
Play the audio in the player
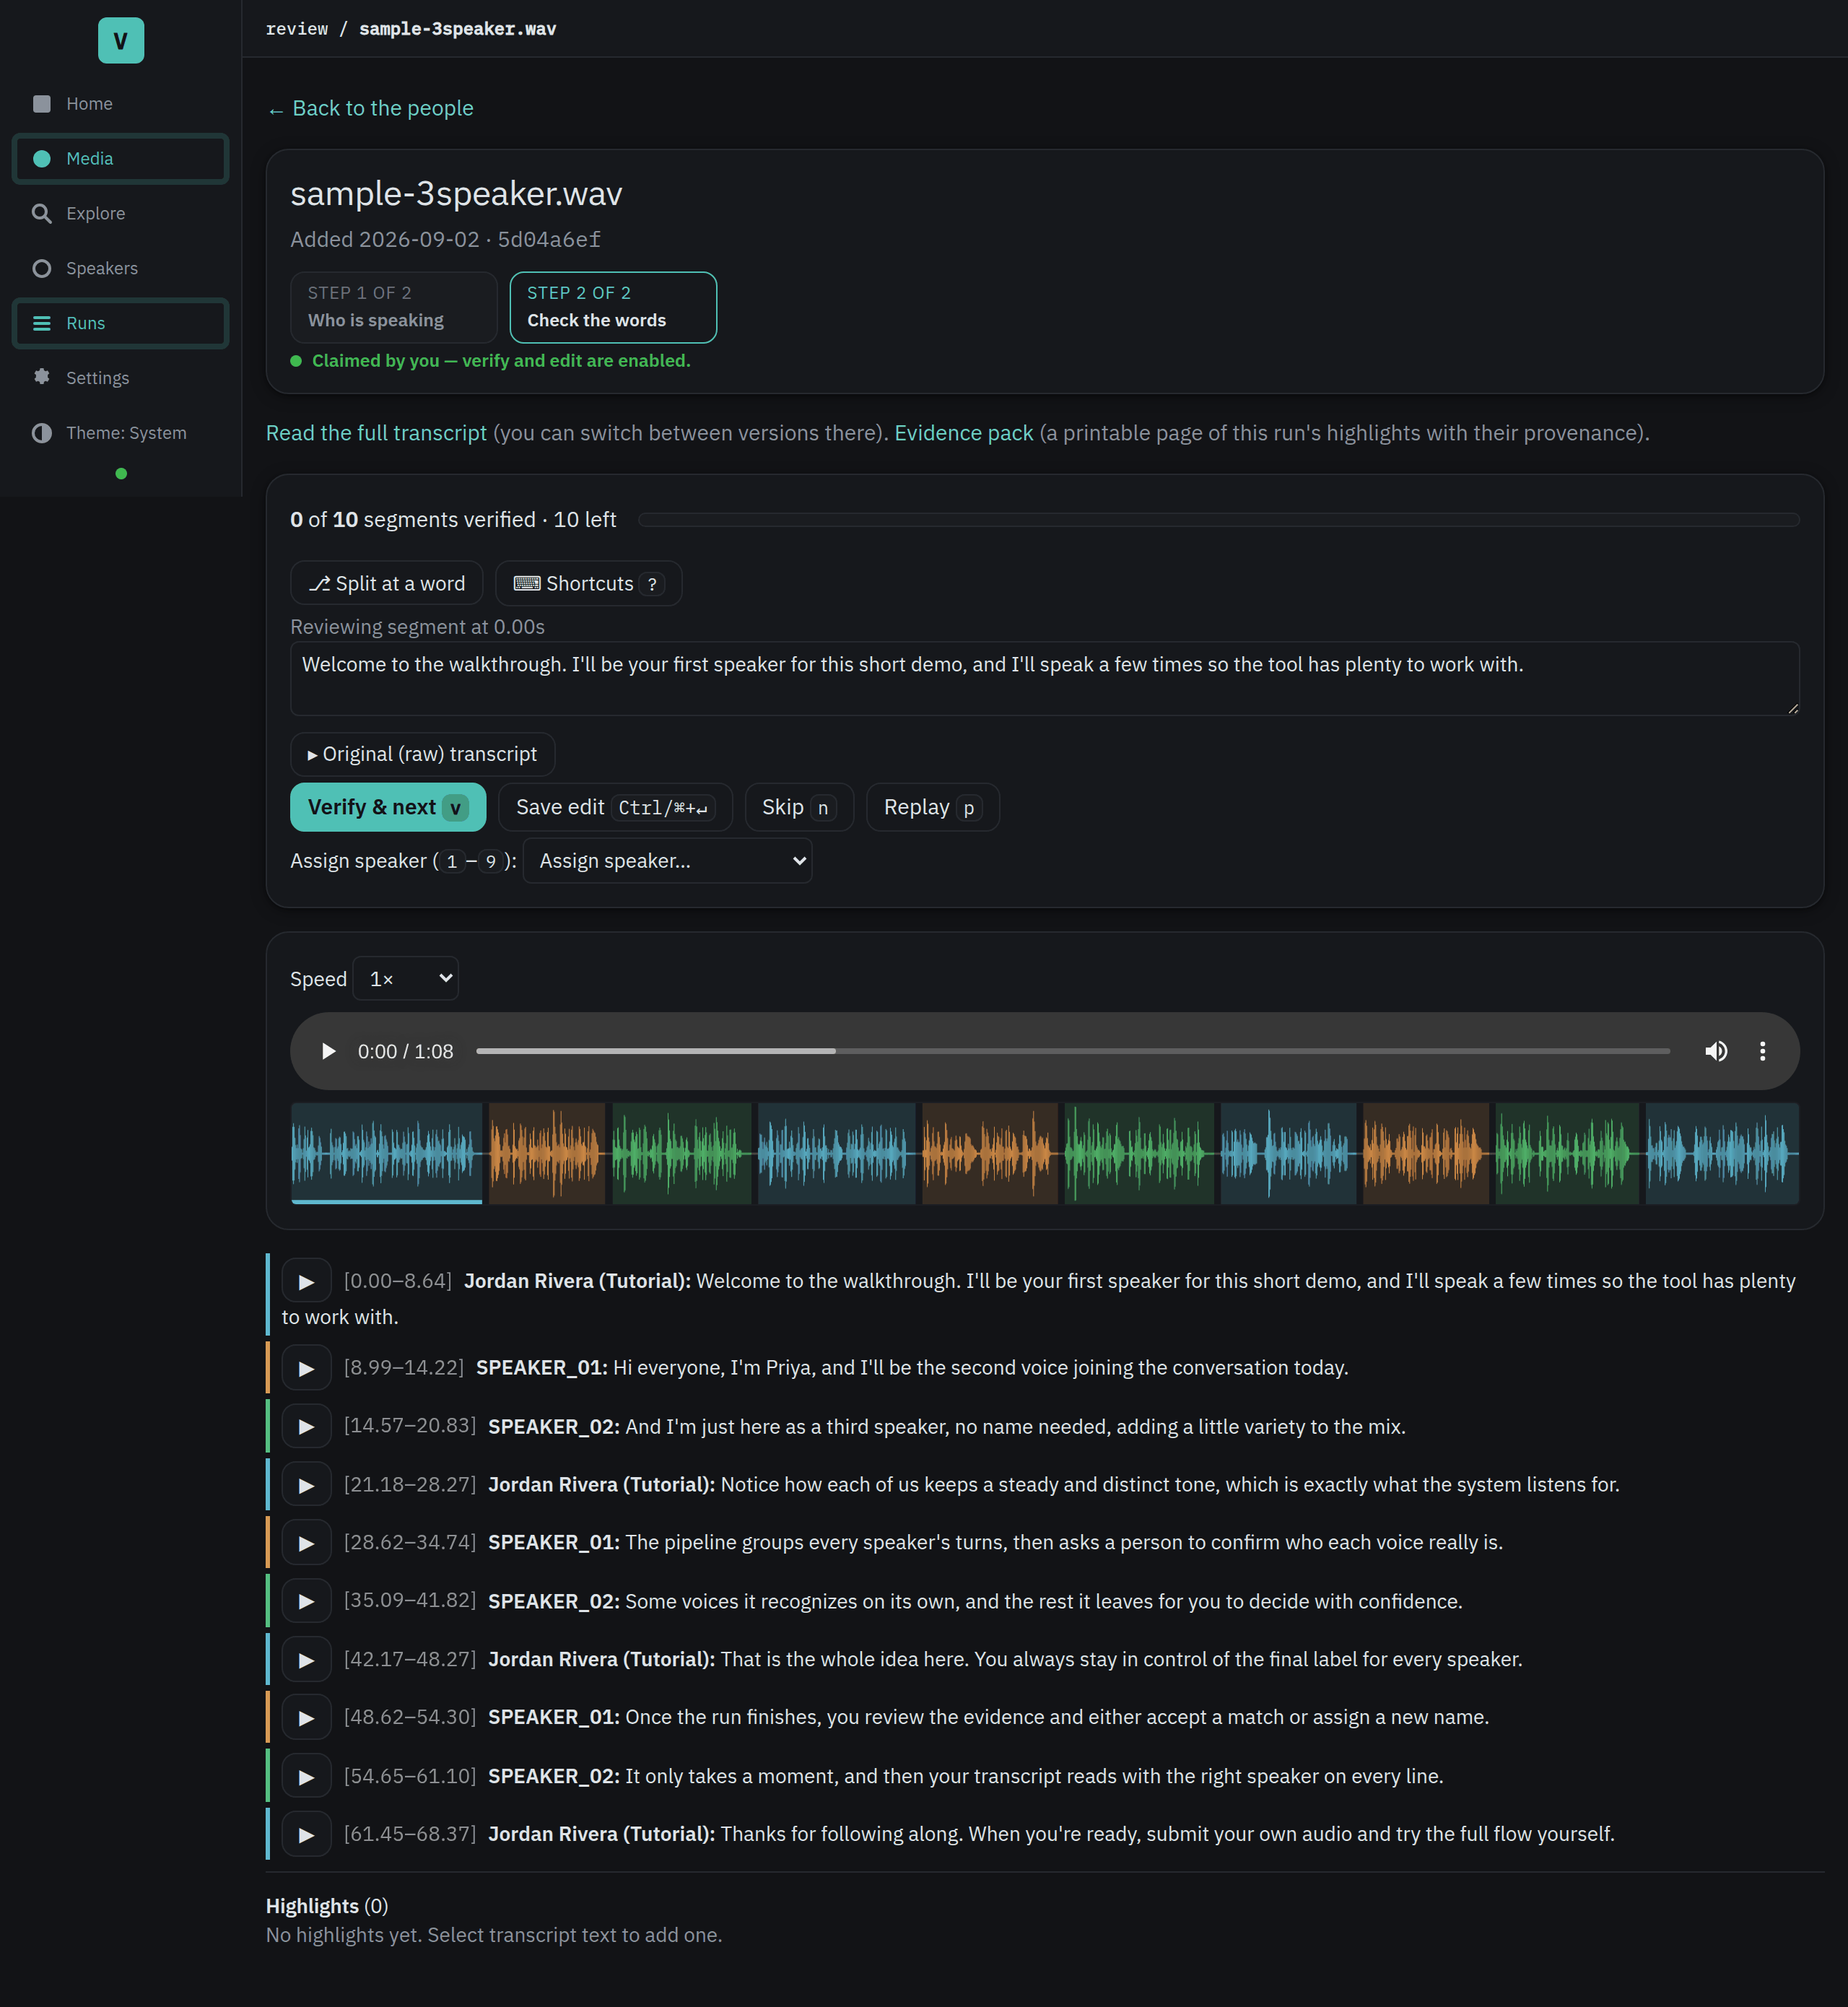click(328, 1052)
